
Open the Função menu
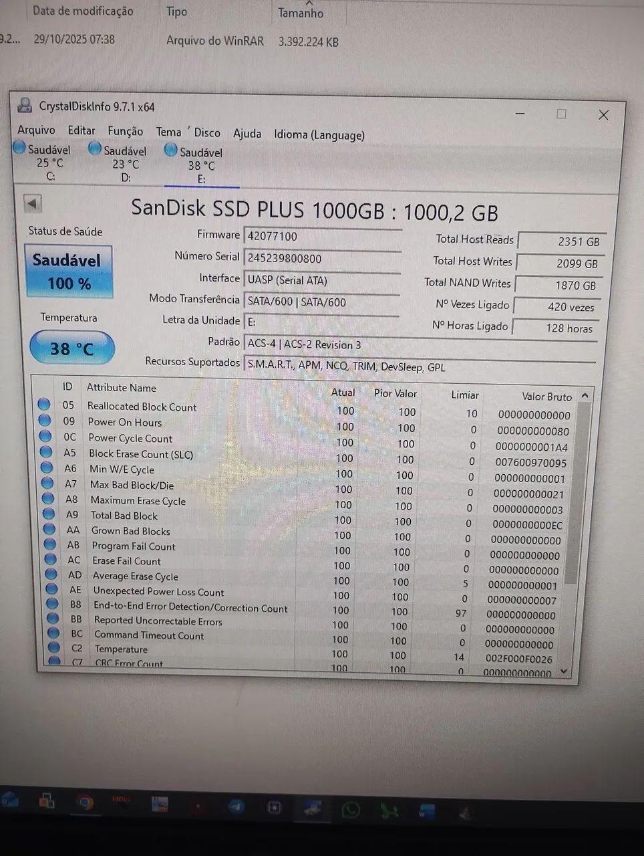point(125,131)
